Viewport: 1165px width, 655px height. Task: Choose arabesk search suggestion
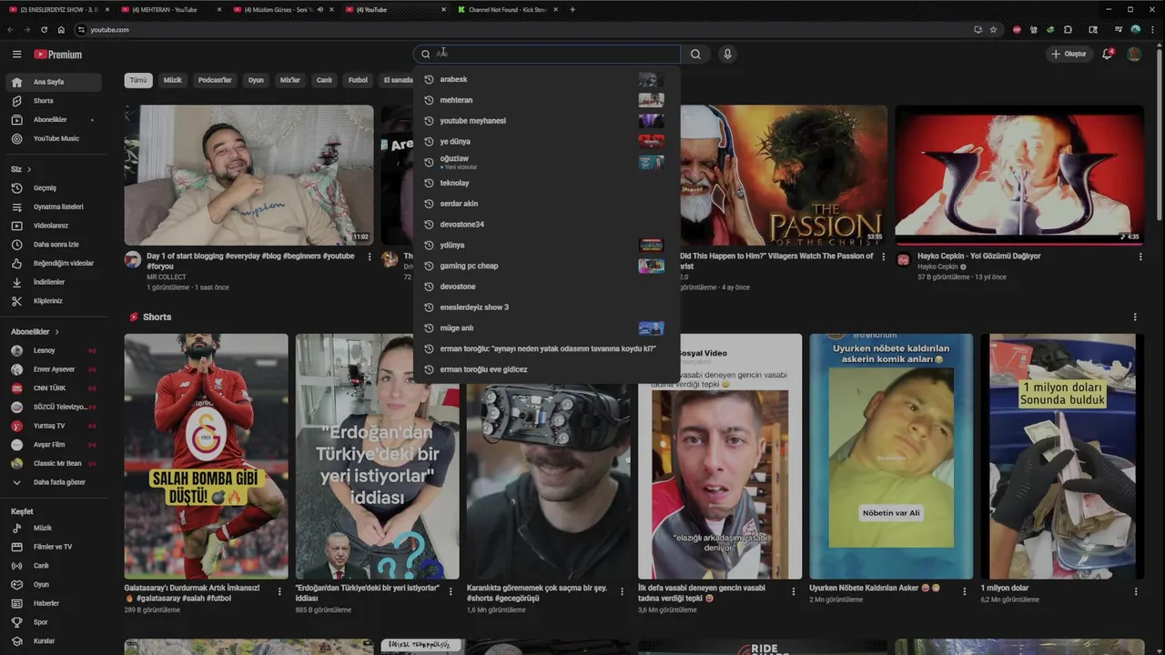pos(546,79)
